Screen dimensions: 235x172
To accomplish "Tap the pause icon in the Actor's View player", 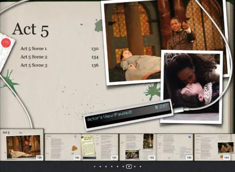I will [x=157, y=107].
